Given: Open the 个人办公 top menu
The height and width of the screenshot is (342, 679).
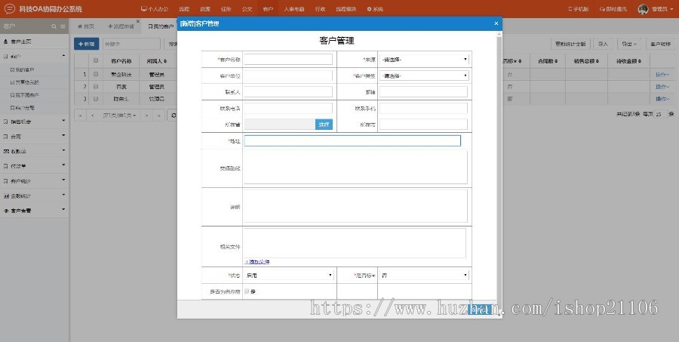Looking at the screenshot, I should tap(155, 8).
